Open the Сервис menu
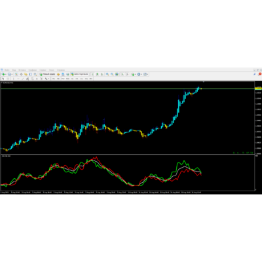The height and width of the screenshot is (262, 262). 43,70
